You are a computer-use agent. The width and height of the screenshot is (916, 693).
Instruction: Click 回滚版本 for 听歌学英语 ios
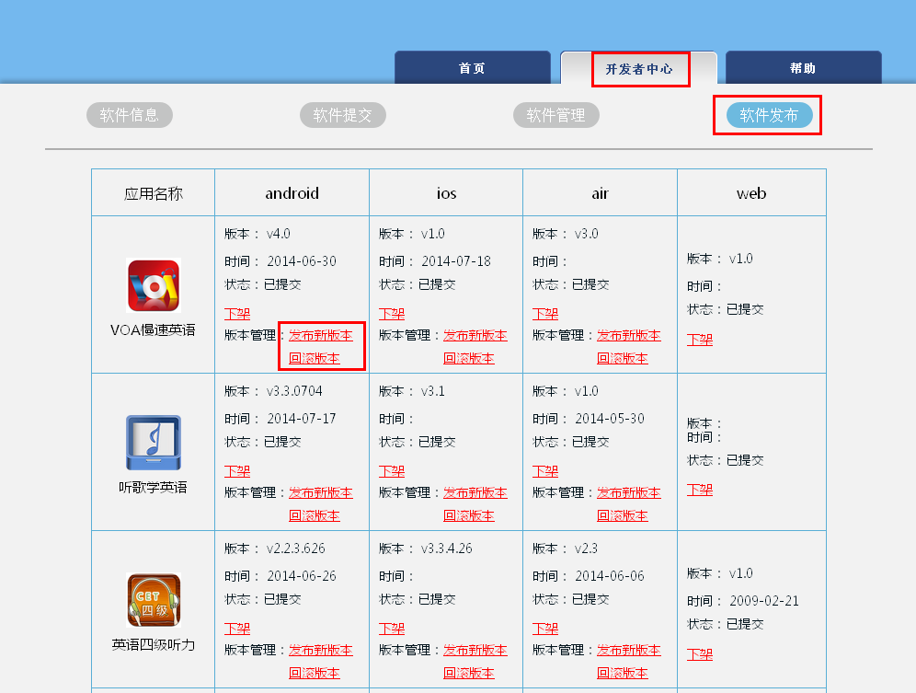coord(468,515)
